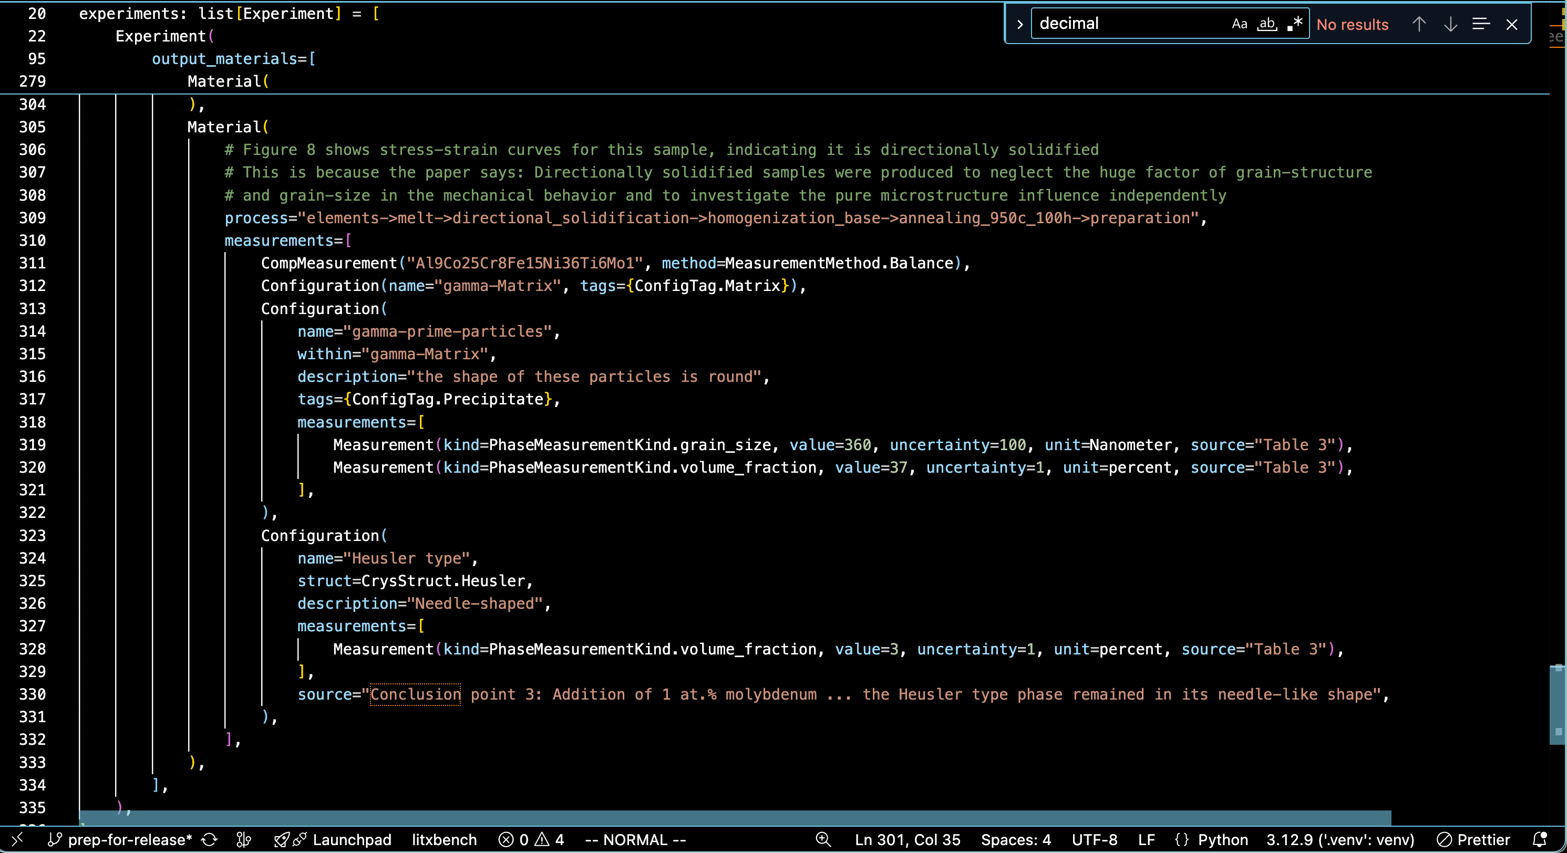The height and width of the screenshot is (853, 1567).
Task: Show problems: 0 errors 4 warnings
Action: pos(531,840)
